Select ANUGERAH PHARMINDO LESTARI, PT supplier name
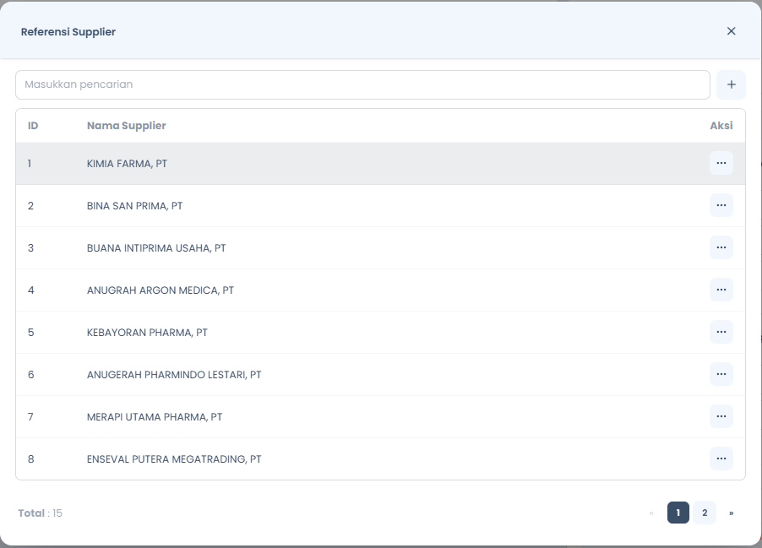Viewport: 762px width, 548px height. click(174, 375)
